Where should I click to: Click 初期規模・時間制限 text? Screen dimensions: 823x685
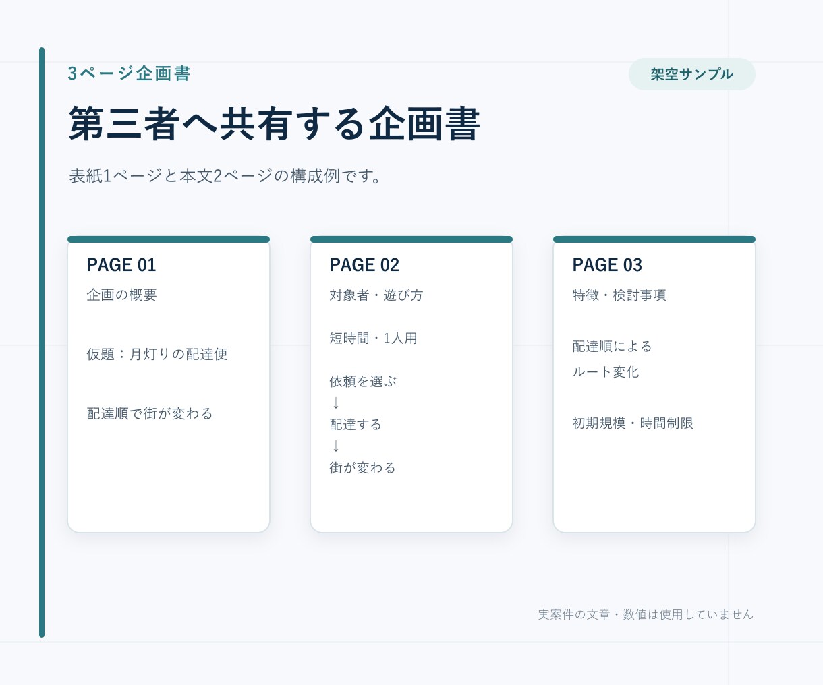tap(633, 423)
